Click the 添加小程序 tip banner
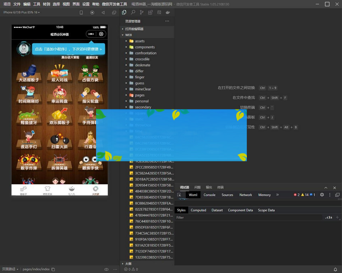342x273 pixels. [x=68, y=49]
